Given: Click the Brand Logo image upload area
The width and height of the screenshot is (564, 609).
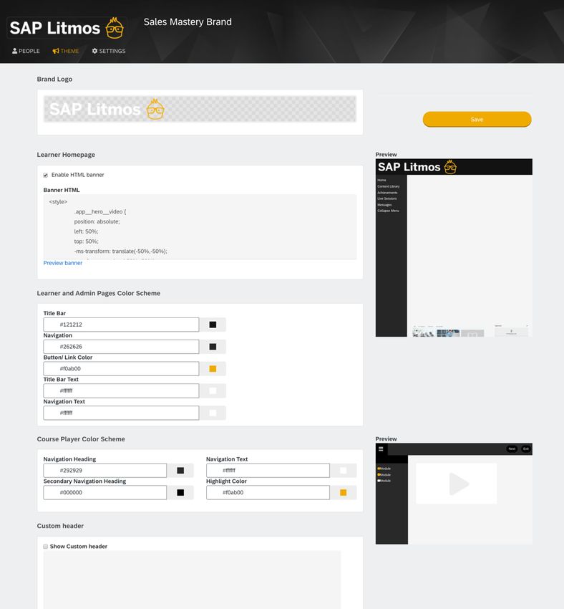Looking at the screenshot, I should pos(200,109).
